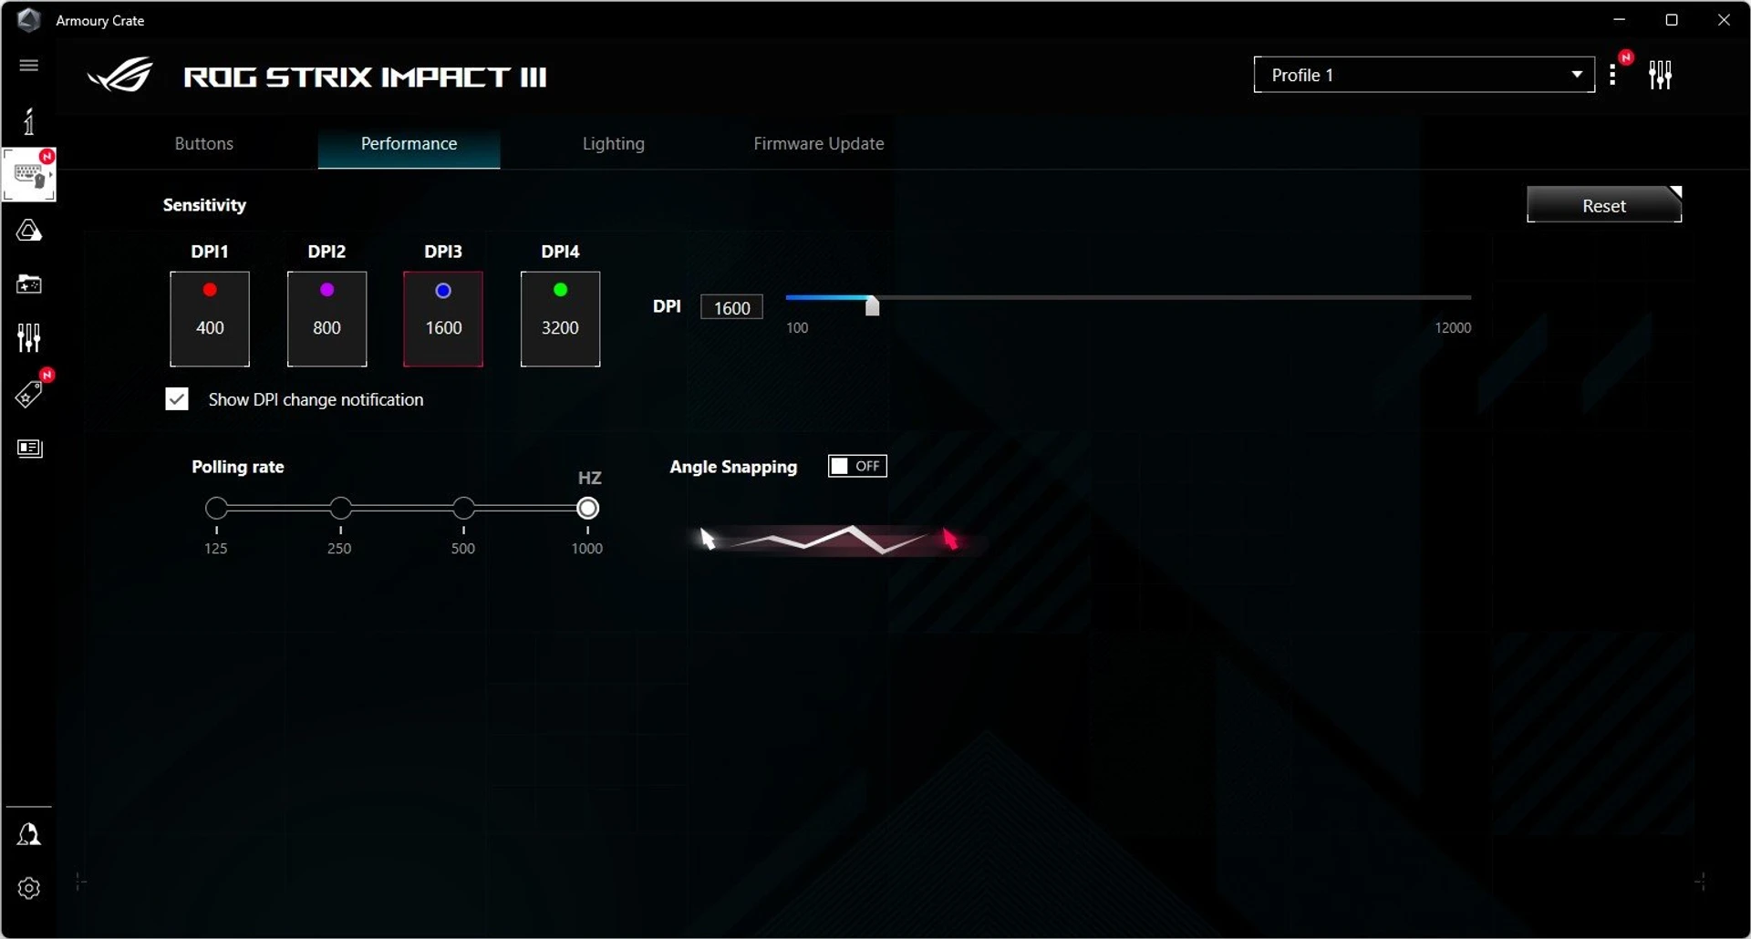Open the Home info icon in sidebar
Viewport: 1751px width, 939px height.
[29, 121]
